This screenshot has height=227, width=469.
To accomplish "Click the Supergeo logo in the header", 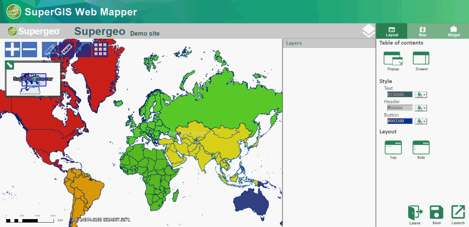I will pyautogui.click(x=34, y=31).
